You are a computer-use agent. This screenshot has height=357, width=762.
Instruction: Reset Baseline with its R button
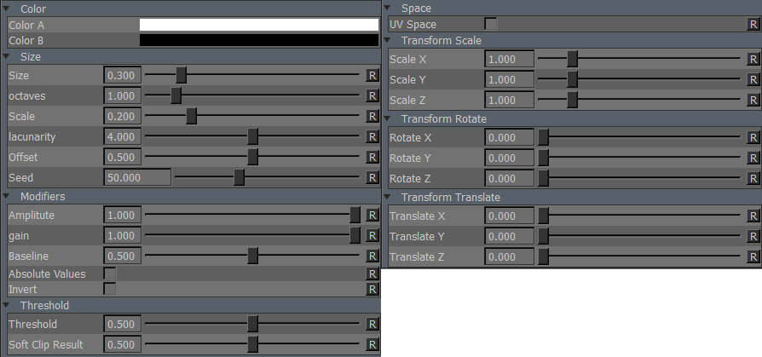click(372, 256)
